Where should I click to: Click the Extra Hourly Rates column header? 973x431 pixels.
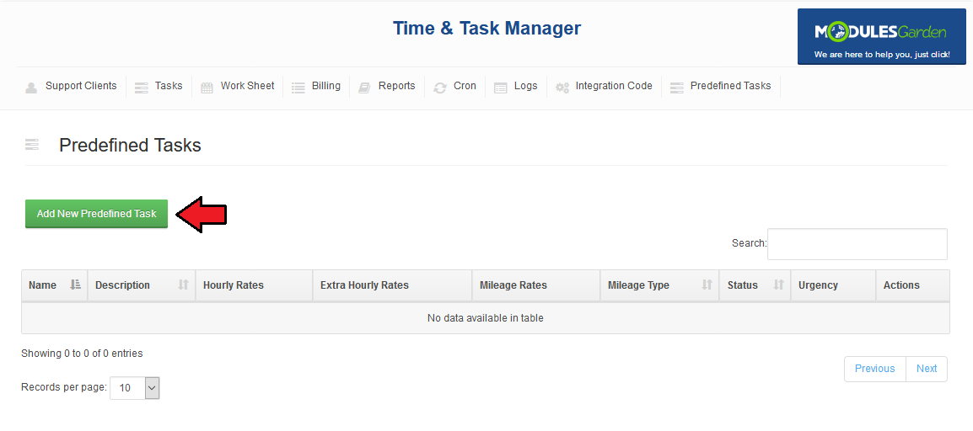point(392,285)
